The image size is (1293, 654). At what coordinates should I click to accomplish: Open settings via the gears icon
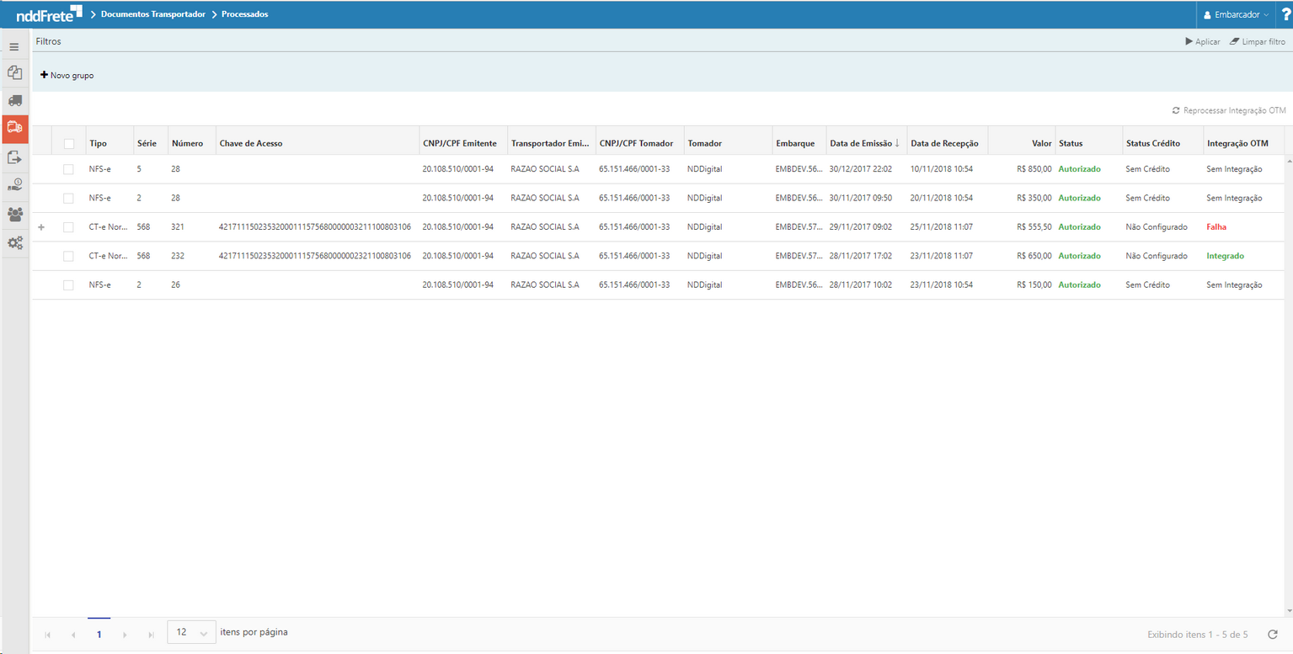pos(14,242)
